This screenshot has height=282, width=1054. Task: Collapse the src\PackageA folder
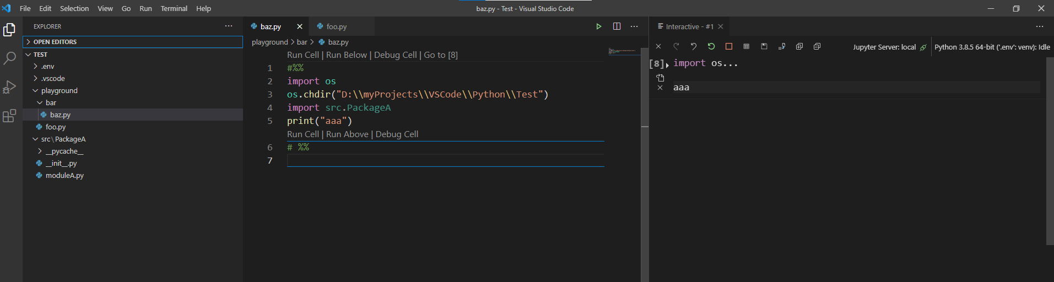(133, 139)
